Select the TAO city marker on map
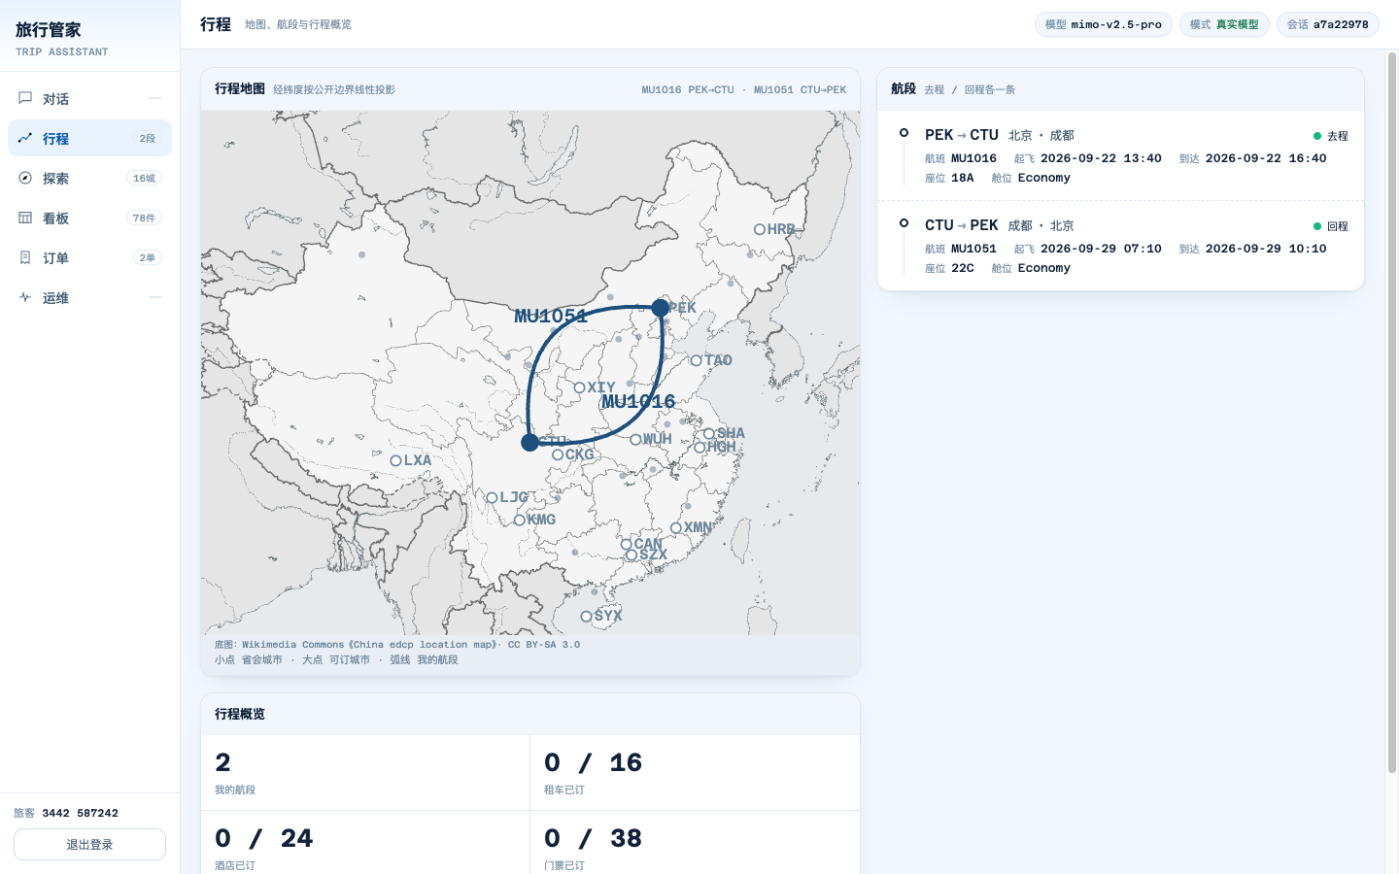Viewport: 1399px width, 874px height. coord(697,360)
